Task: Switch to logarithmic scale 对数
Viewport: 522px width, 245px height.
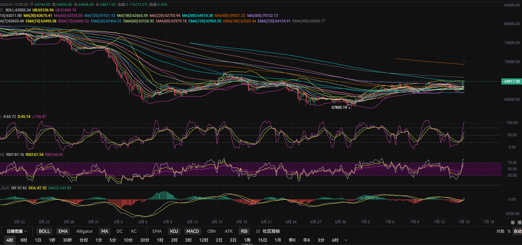Action: click(x=501, y=231)
